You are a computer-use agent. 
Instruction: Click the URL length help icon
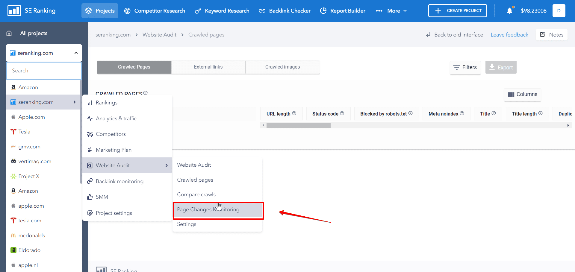[294, 113]
